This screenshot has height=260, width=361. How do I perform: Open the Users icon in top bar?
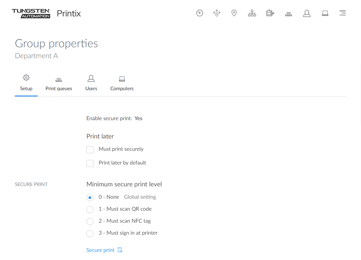click(307, 13)
